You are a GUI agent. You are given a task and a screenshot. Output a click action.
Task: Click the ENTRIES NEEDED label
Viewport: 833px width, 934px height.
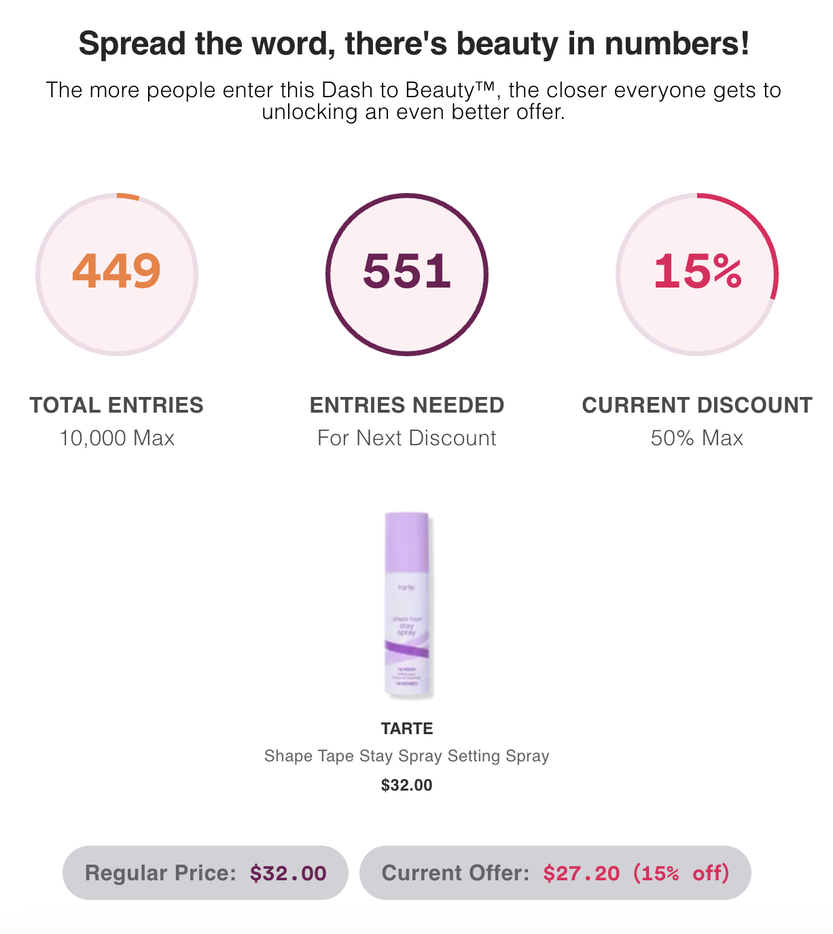click(407, 405)
